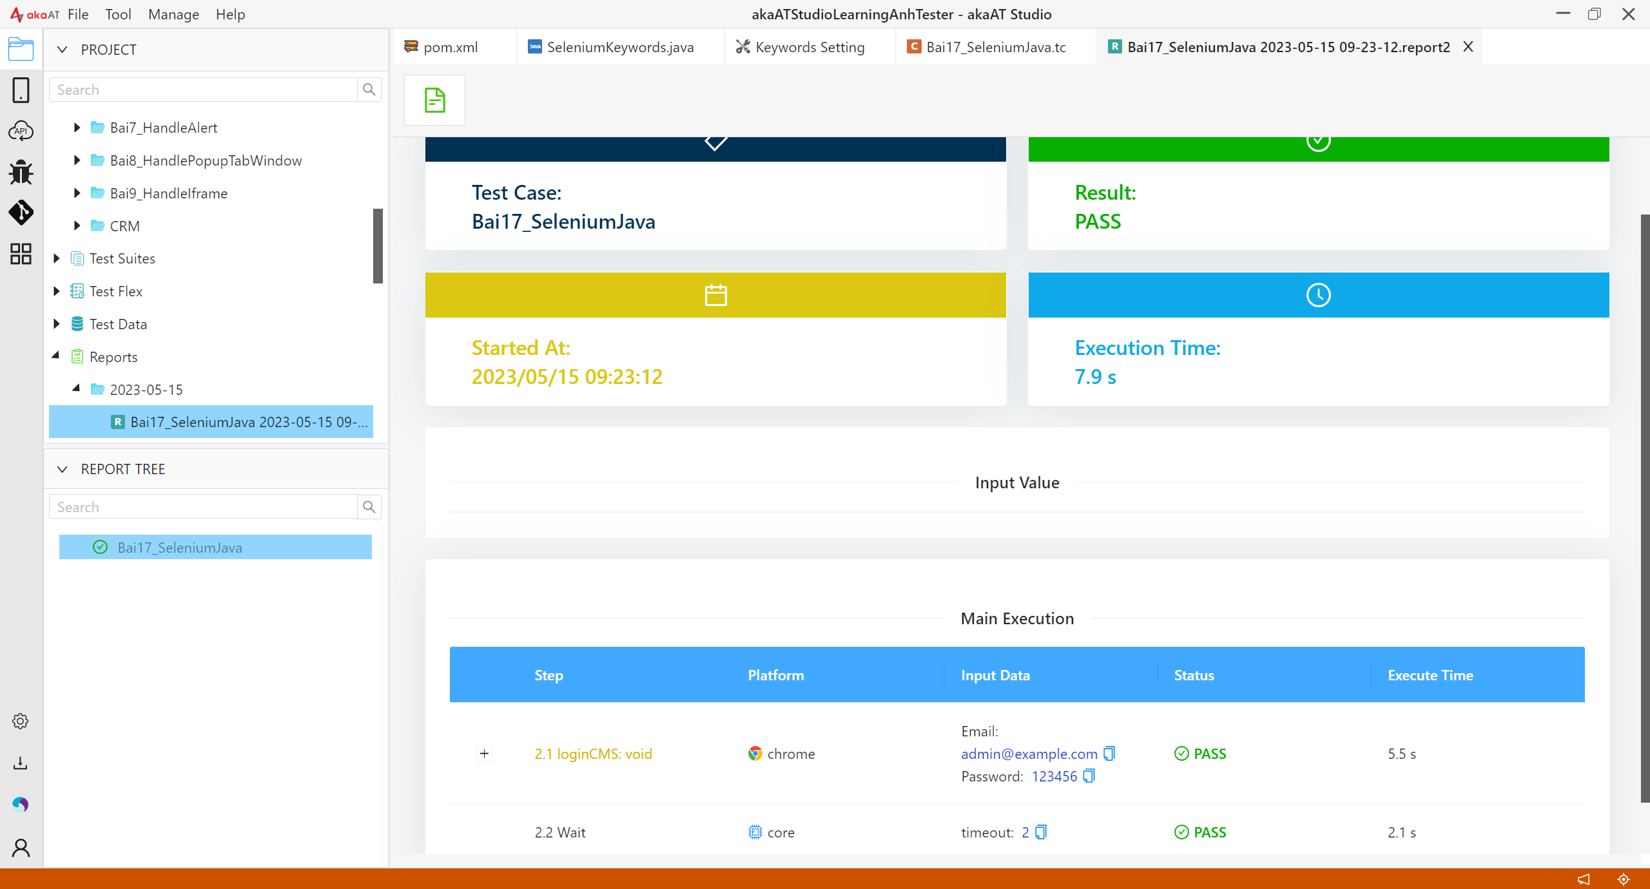The height and width of the screenshot is (889, 1650).
Task: Select the CRM folder label
Action: (x=125, y=226)
